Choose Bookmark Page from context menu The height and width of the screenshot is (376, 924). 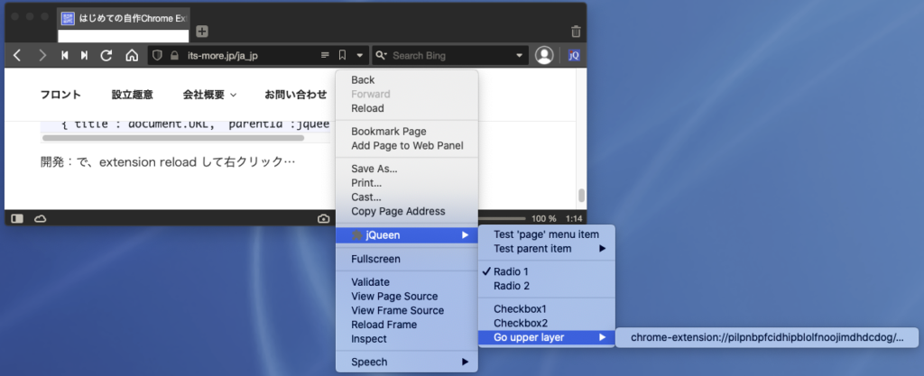(388, 132)
